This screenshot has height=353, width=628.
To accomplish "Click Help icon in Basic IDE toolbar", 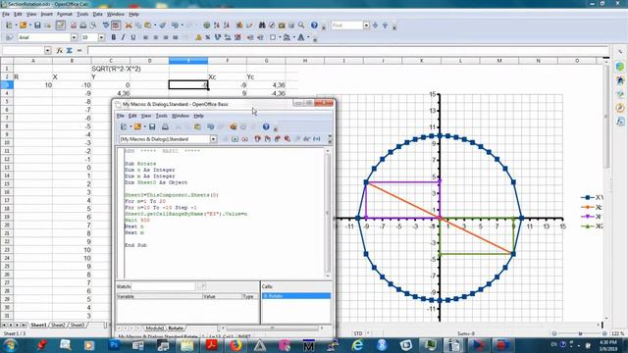I will click(266, 126).
